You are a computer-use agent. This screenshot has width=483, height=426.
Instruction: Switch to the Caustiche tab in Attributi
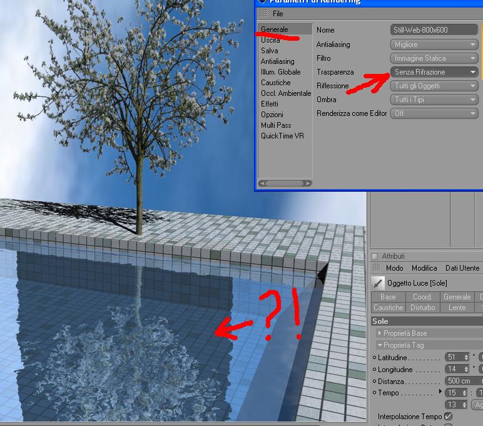coord(388,308)
